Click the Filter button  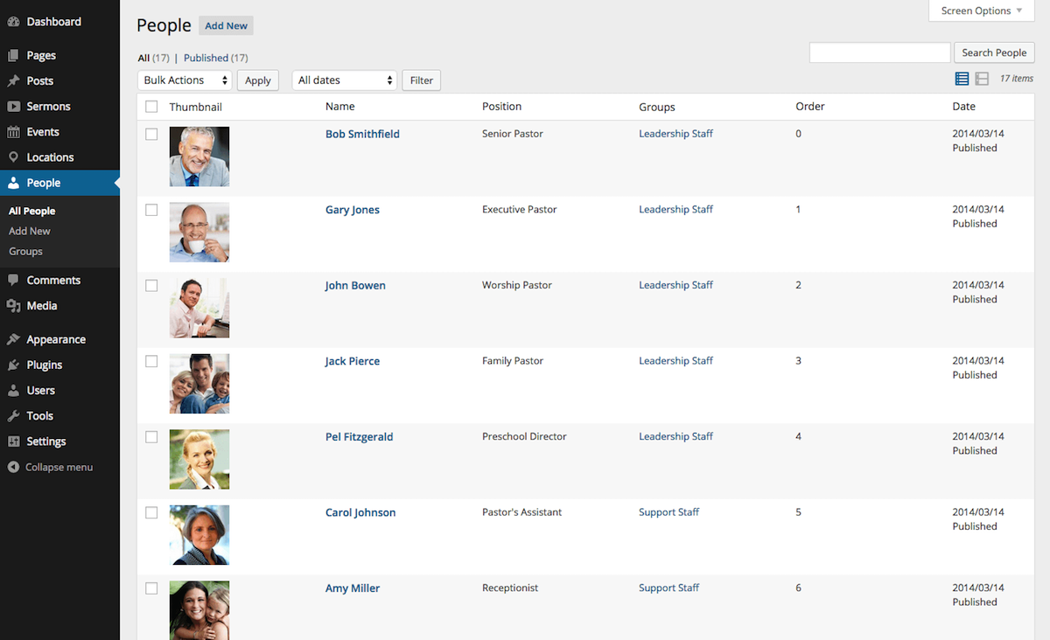tap(422, 80)
